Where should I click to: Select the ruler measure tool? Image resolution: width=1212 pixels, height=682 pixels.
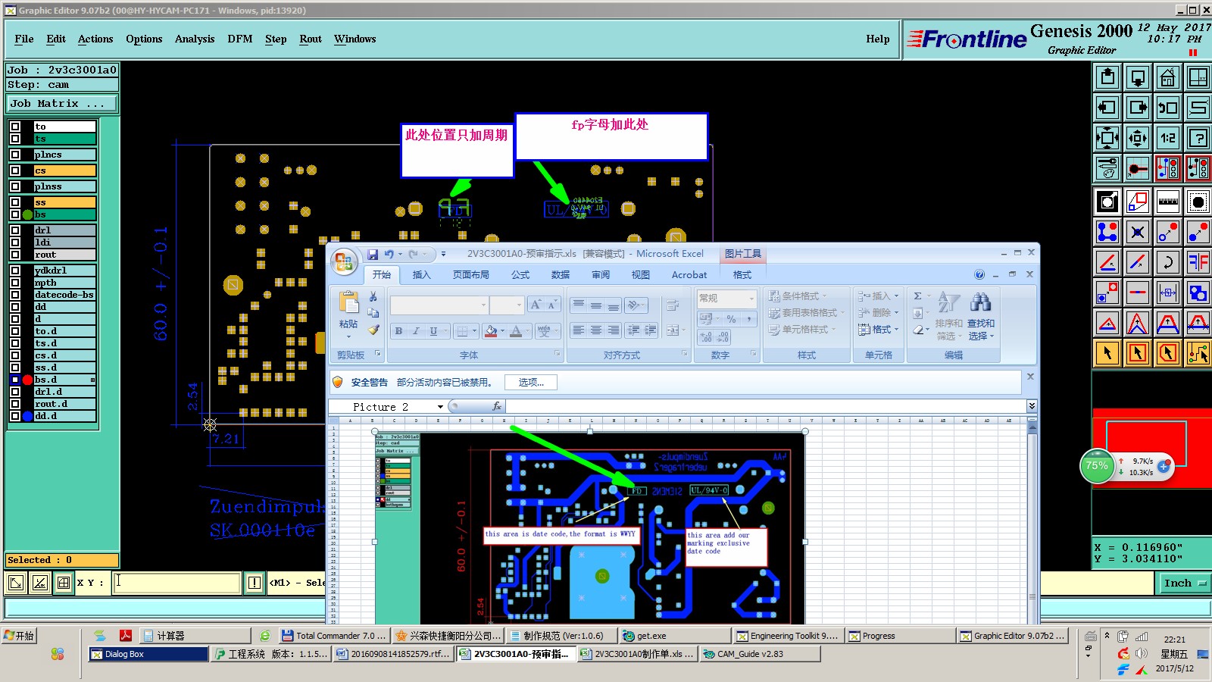[x=1167, y=202]
